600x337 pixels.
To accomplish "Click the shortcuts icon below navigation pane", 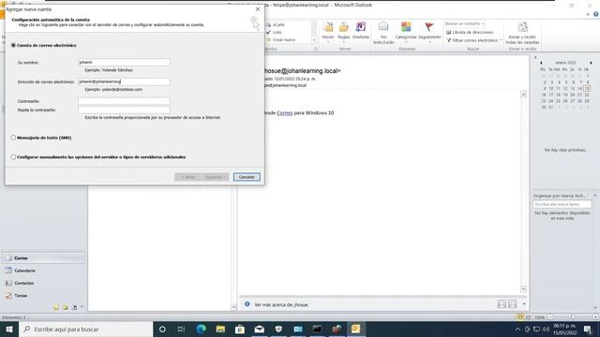I will click(x=74, y=307).
